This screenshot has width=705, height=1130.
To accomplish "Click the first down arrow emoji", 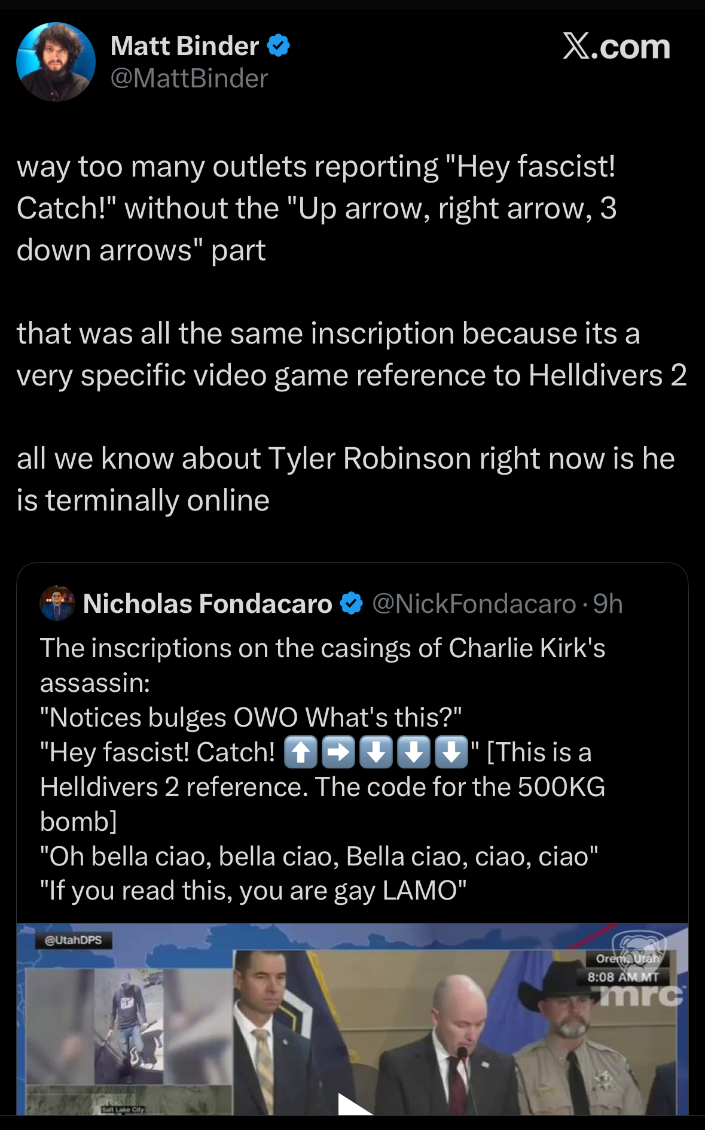I will [x=376, y=752].
